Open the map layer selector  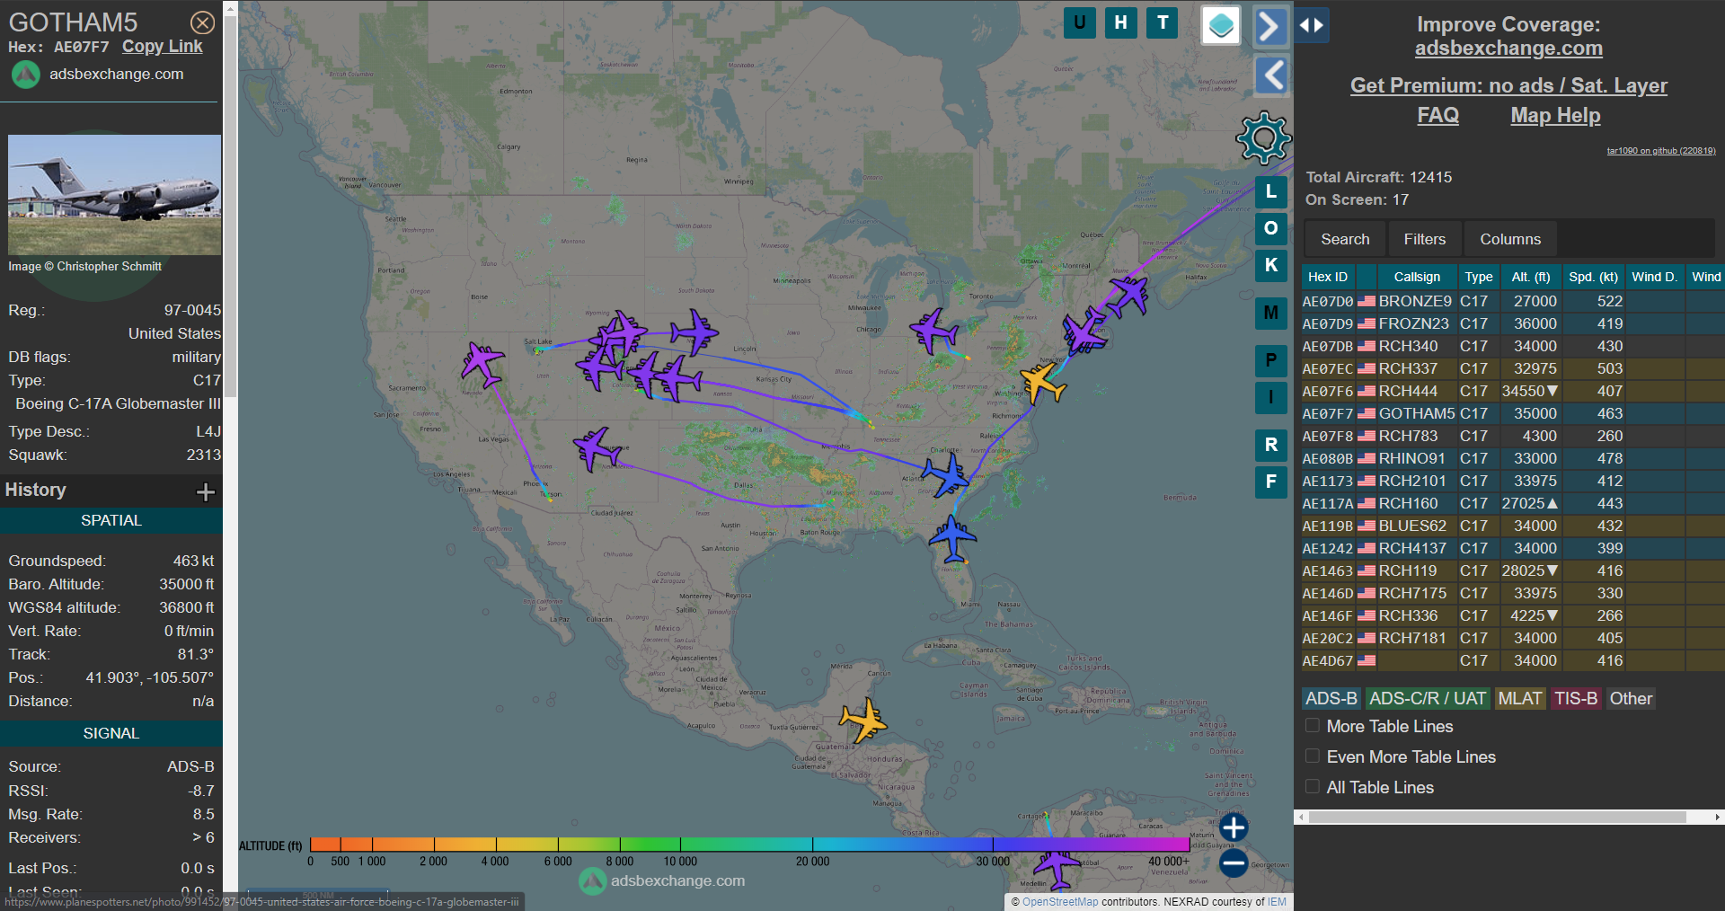1221,25
